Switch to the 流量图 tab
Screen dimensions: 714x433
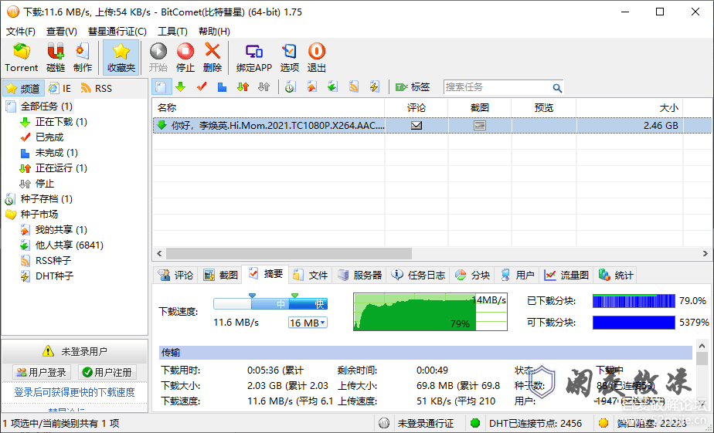pos(566,275)
